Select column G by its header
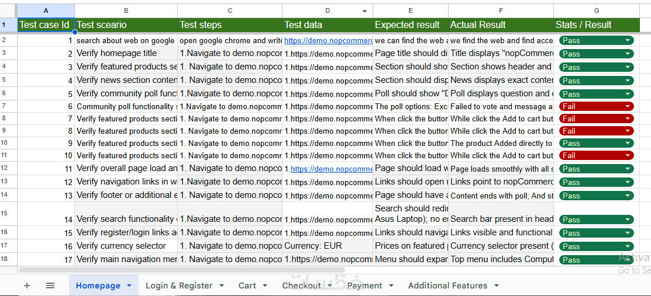 (x=596, y=11)
